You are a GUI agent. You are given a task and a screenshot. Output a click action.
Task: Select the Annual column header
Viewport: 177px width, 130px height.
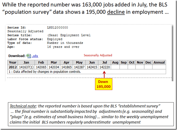point(159,63)
